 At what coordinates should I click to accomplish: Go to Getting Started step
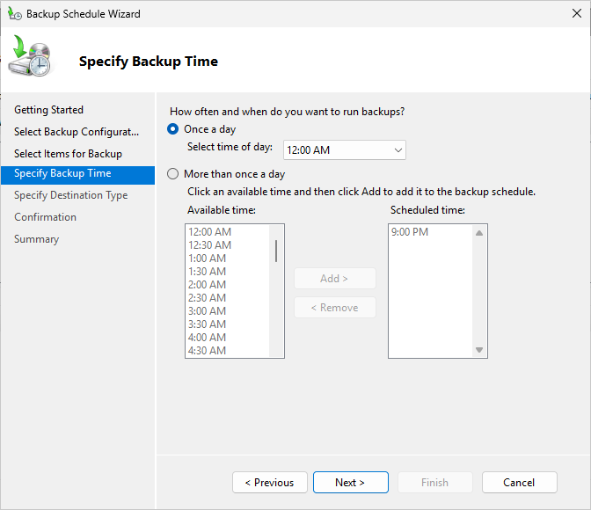pos(49,110)
